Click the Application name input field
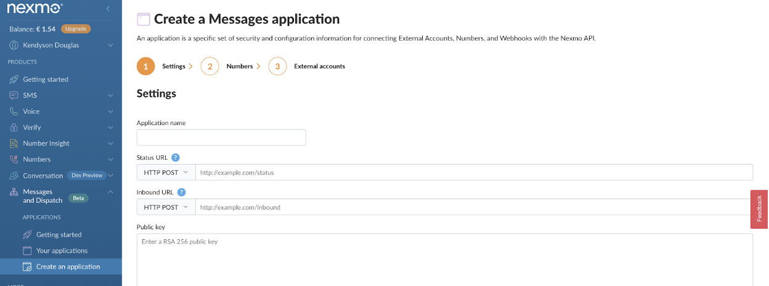This screenshot has height=286, width=769. point(221,137)
